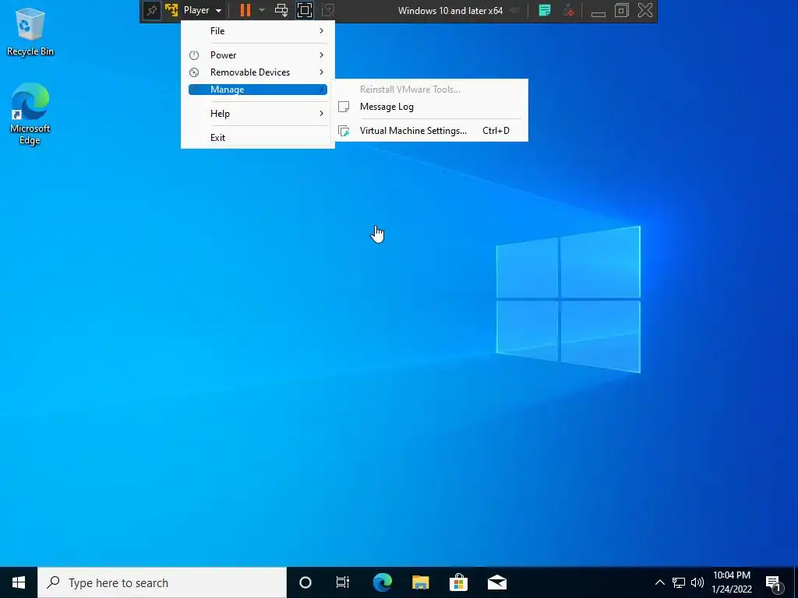The width and height of the screenshot is (798, 598).
Task: Close the VMware Player window
Action: [644, 11]
